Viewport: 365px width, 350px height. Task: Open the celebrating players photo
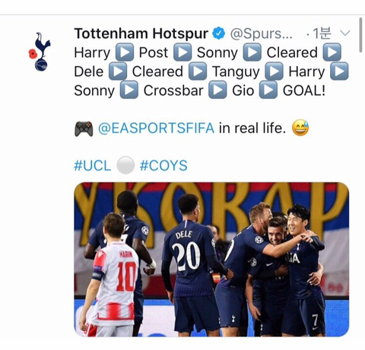pyautogui.click(x=211, y=259)
